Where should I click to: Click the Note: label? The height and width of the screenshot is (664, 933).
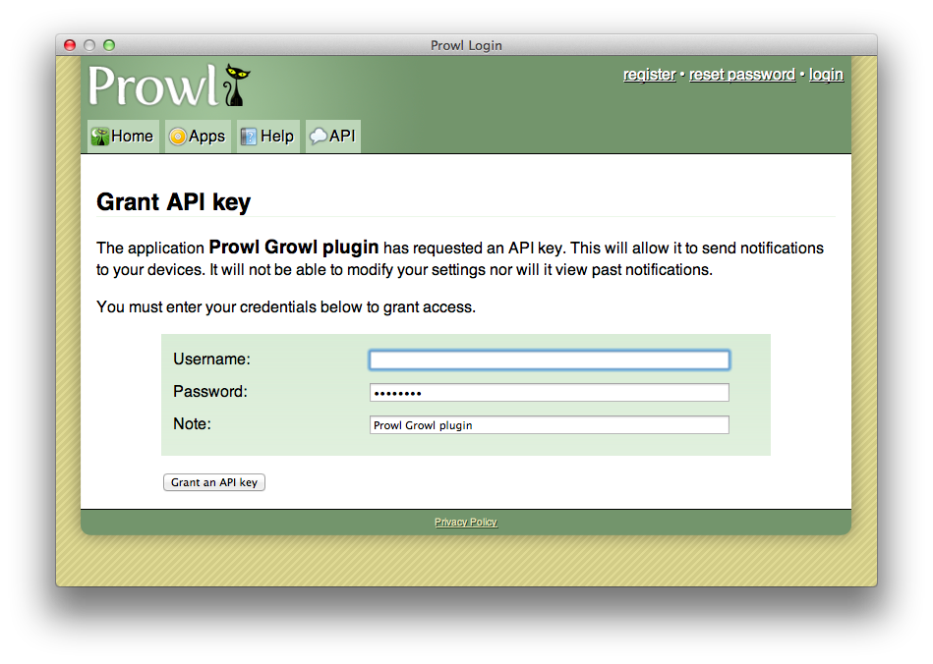(192, 424)
